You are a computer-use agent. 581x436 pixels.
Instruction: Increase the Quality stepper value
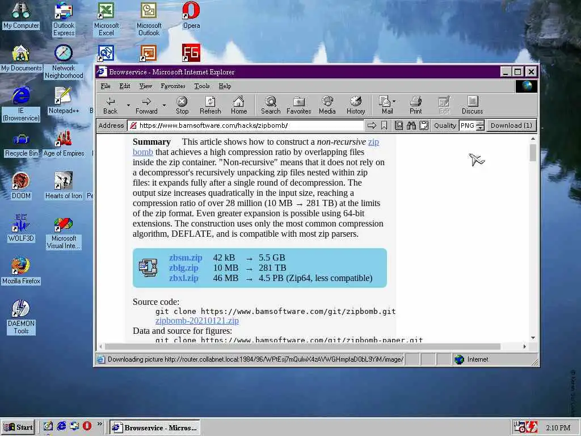click(480, 123)
